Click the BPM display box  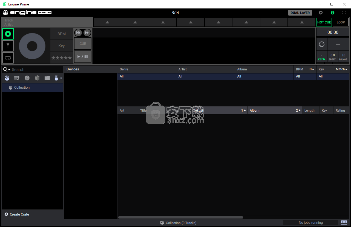click(x=62, y=34)
